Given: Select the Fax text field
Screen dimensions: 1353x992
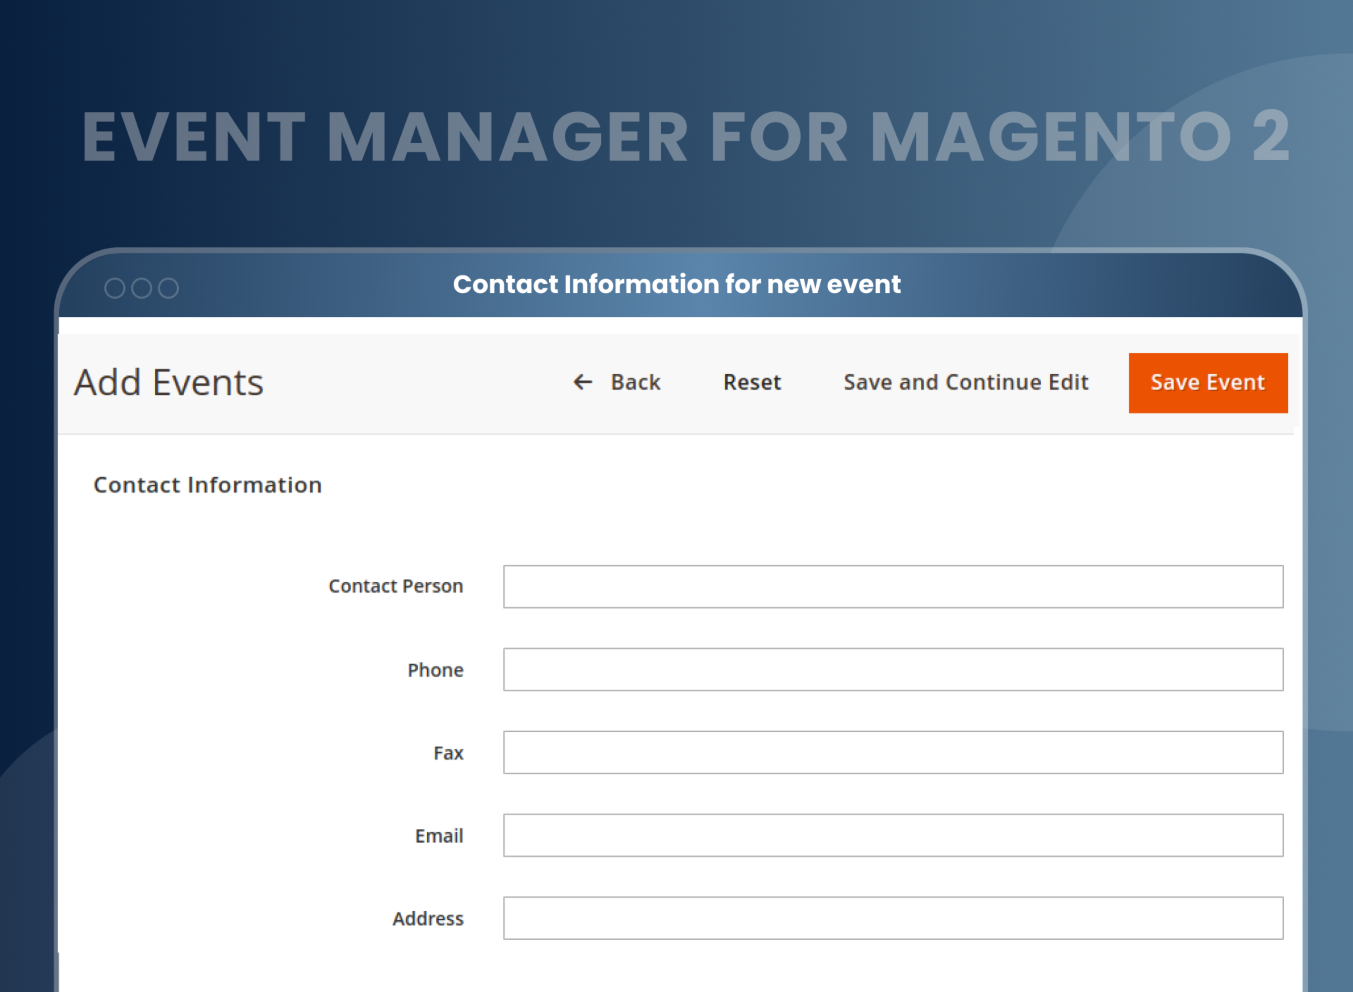Looking at the screenshot, I should [893, 752].
